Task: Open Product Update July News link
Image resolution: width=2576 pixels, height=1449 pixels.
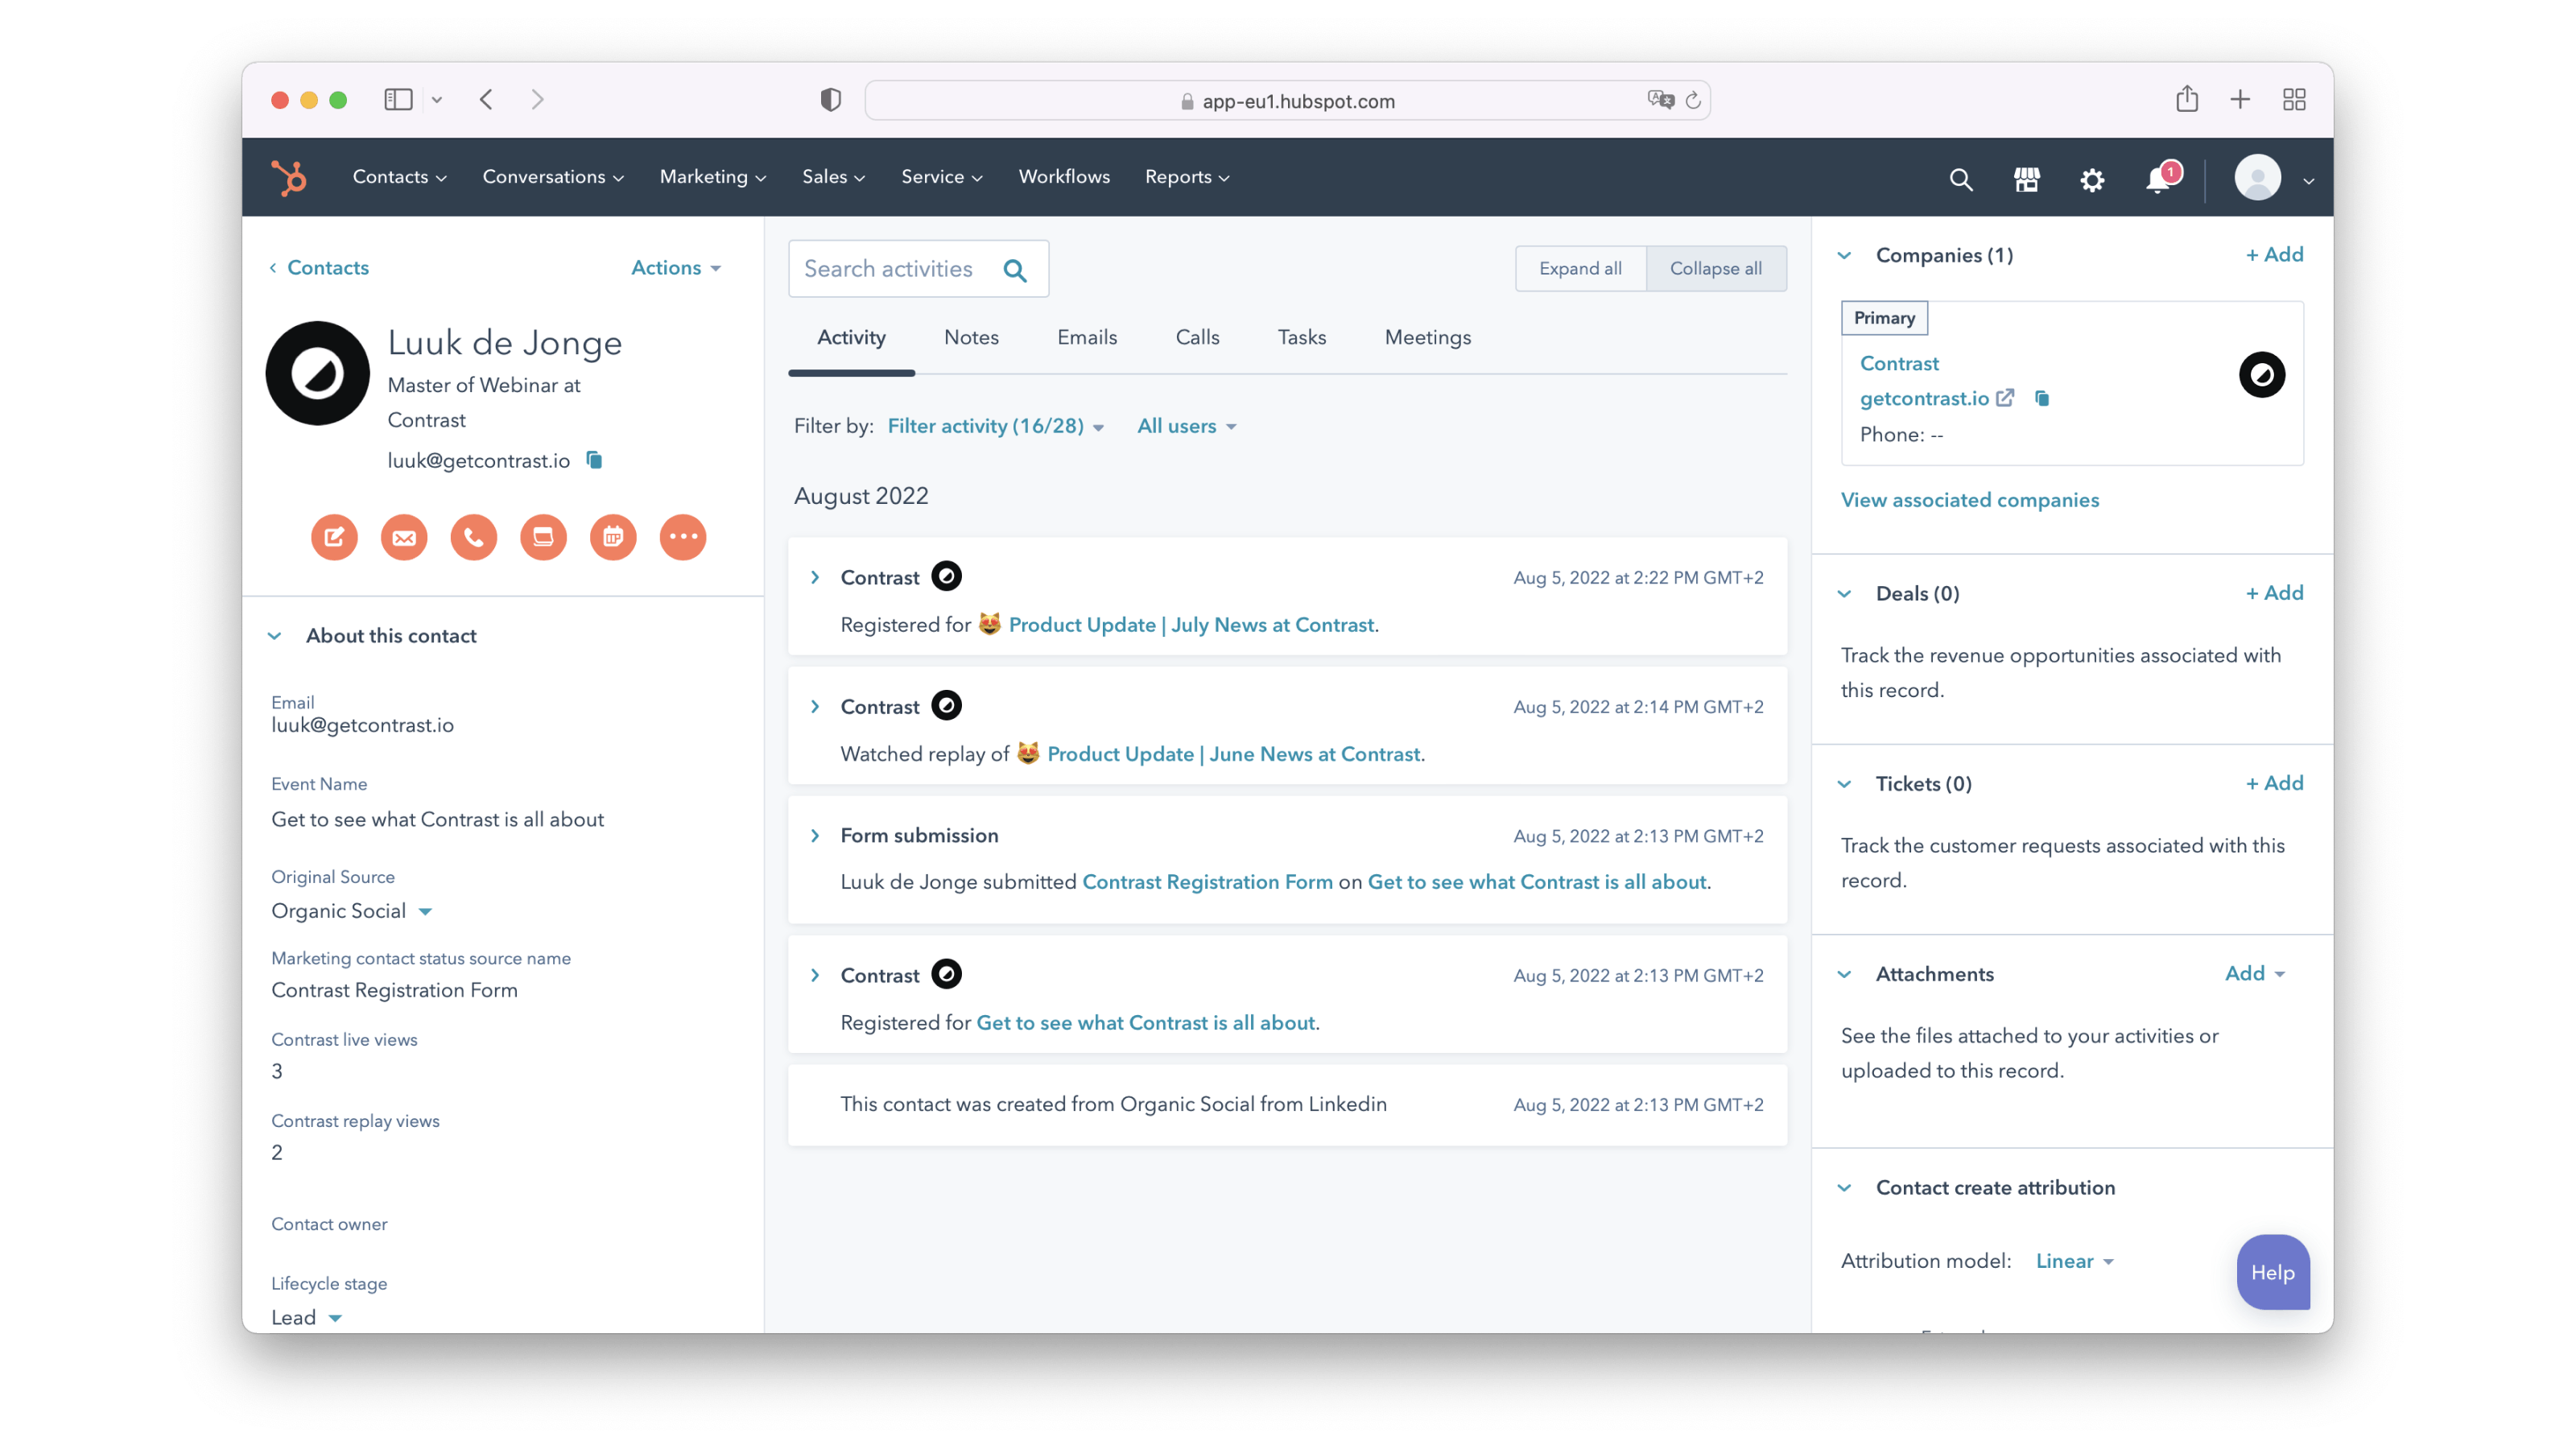Action: [x=1191, y=625]
